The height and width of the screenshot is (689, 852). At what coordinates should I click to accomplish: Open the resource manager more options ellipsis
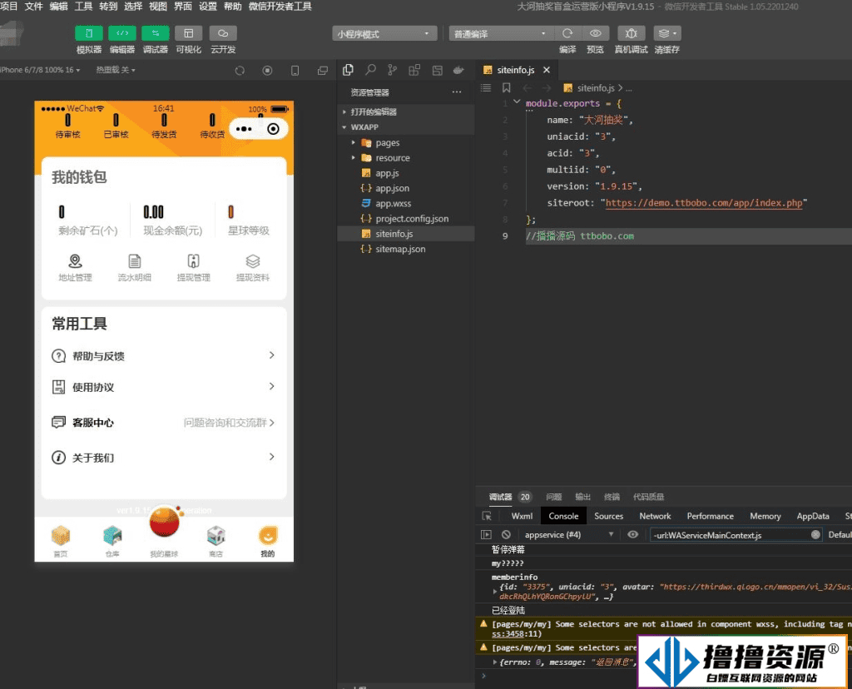pyautogui.click(x=457, y=92)
